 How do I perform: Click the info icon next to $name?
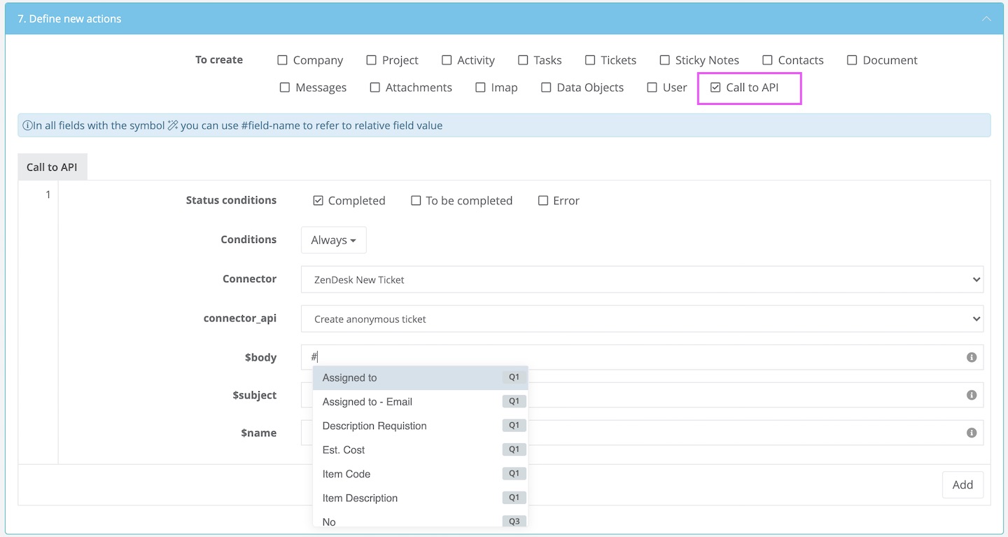click(x=972, y=433)
